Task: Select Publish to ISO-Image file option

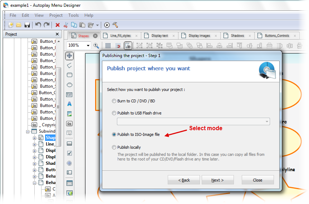Action: pyautogui.click(x=136, y=134)
